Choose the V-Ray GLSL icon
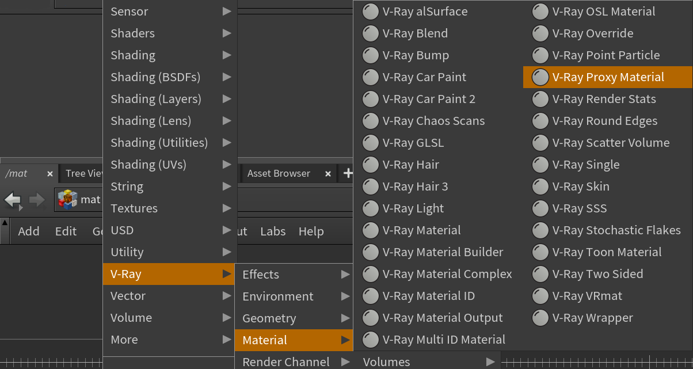This screenshot has width=693, height=369. 371,143
